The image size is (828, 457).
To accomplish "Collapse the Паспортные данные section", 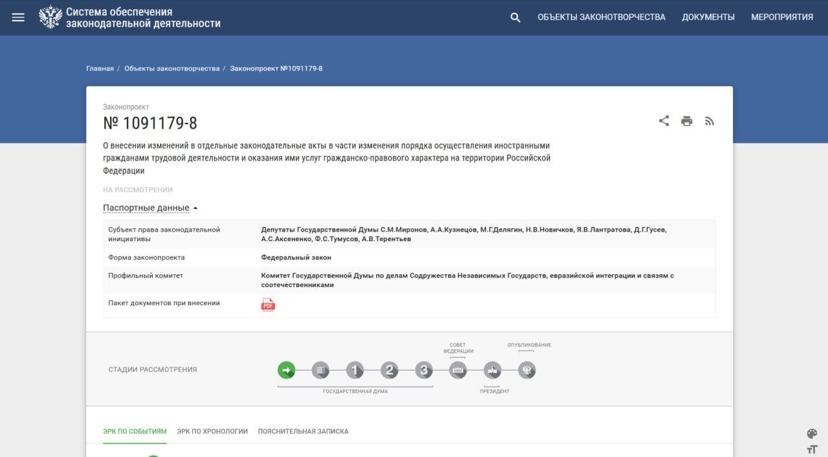I will [150, 208].
